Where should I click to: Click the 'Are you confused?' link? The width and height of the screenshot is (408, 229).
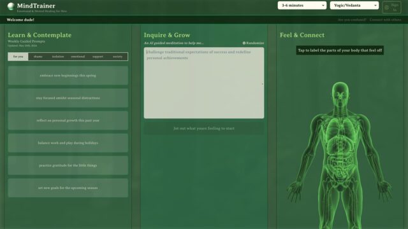pyautogui.click(x=352, y=20)
